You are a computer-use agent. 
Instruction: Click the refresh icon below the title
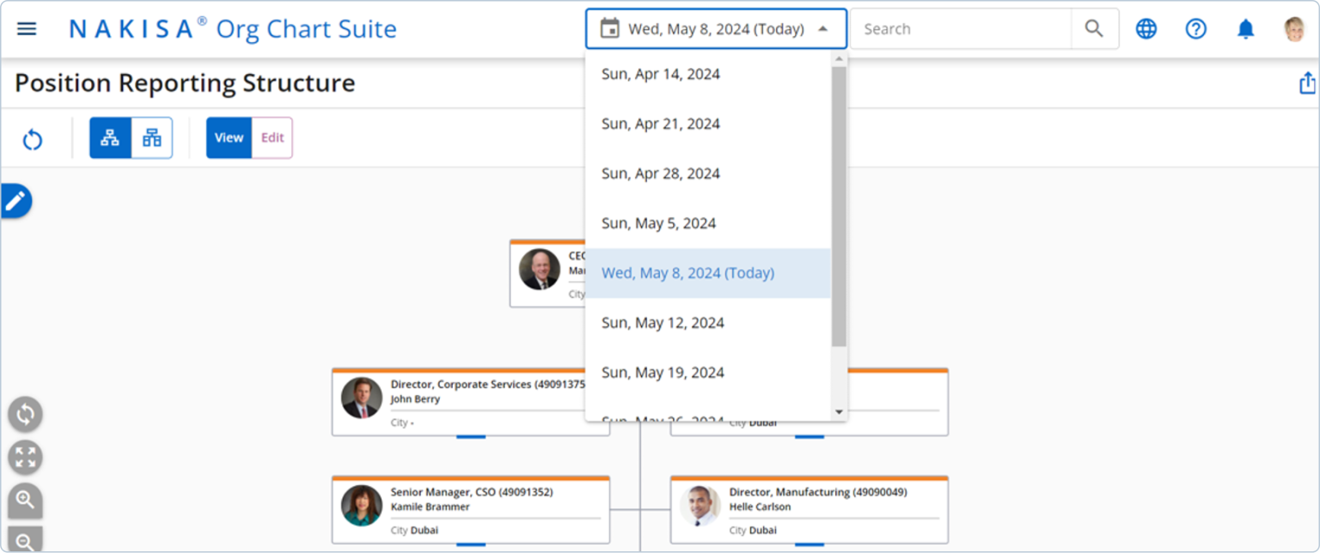point(33,137)
